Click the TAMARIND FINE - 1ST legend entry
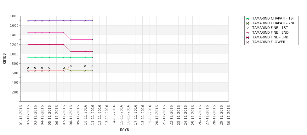The height and width of the screenshot is (135, 307). point(267,28)
